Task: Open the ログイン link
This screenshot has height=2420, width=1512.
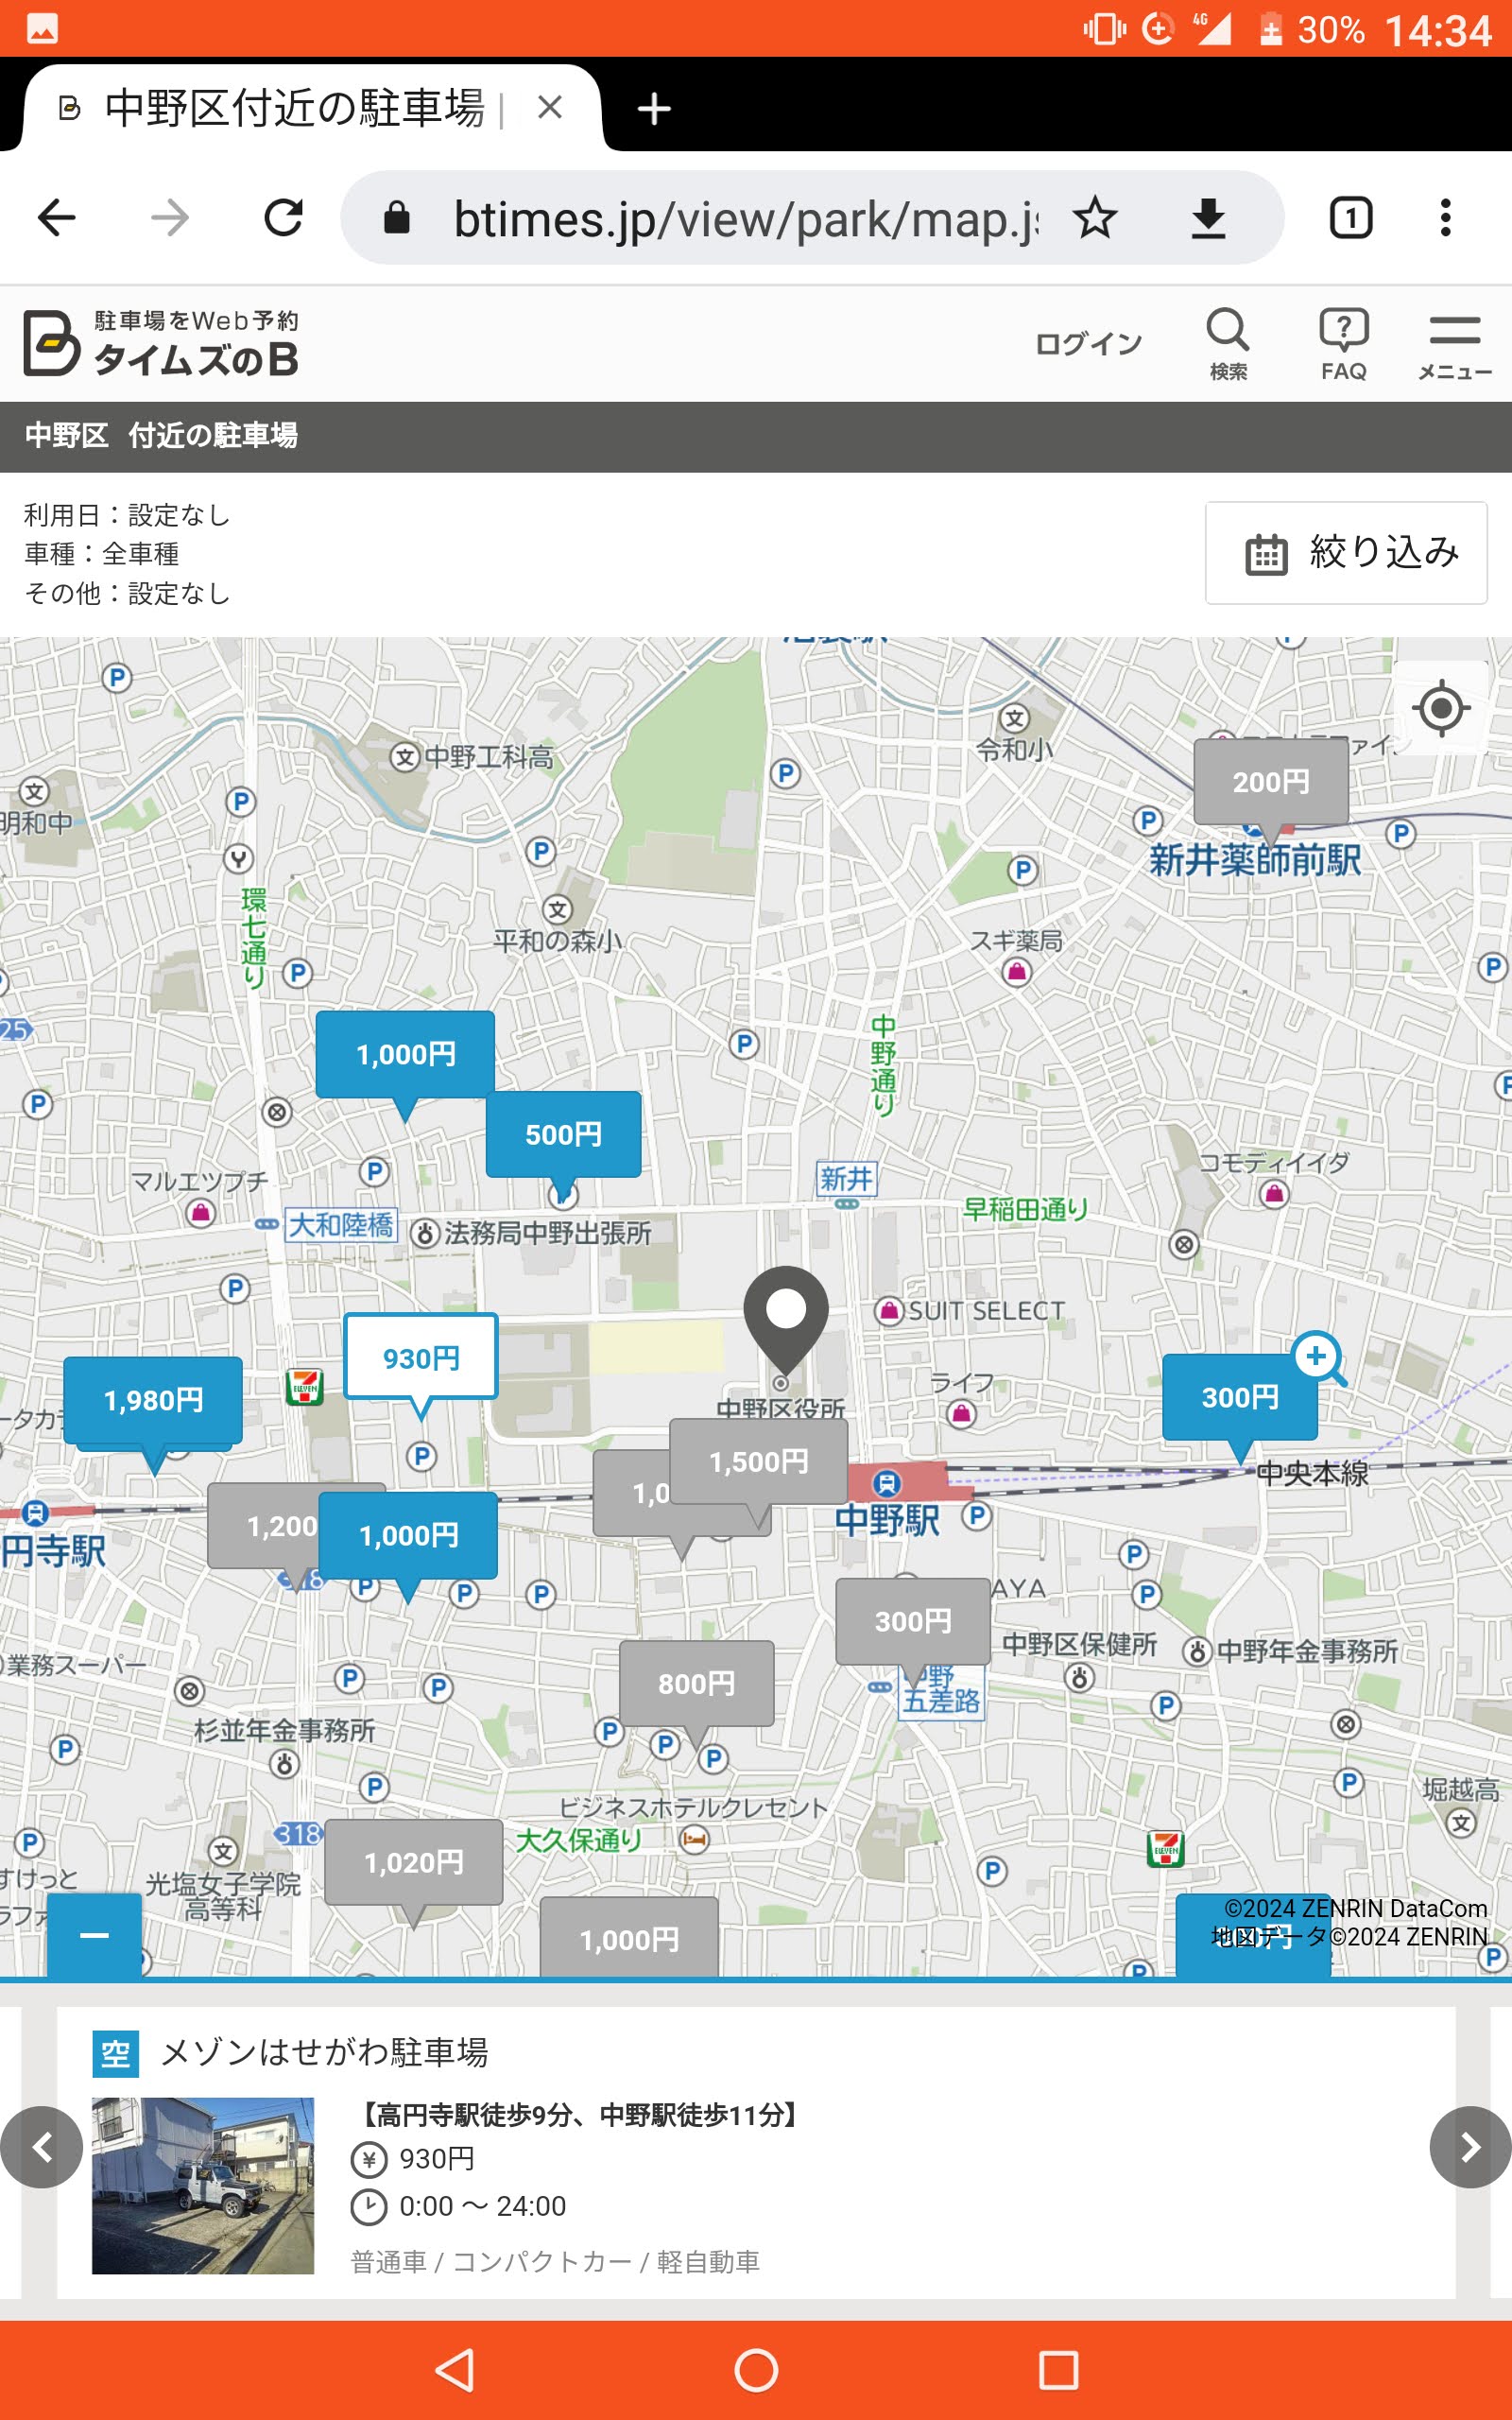Action: pyautogui.click(x=1089, y=341)
